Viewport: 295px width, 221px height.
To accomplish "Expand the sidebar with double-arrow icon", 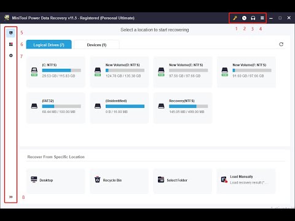I will pos(11,197).
